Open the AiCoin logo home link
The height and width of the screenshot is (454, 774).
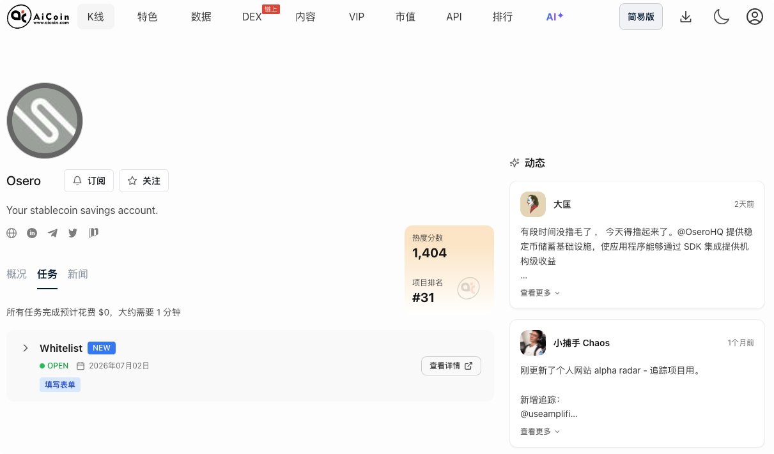38,17
